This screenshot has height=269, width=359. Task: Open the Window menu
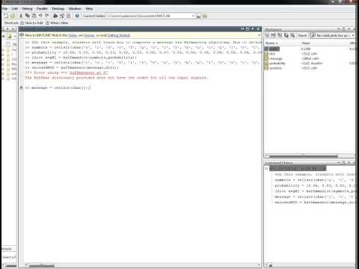point(75,9)
